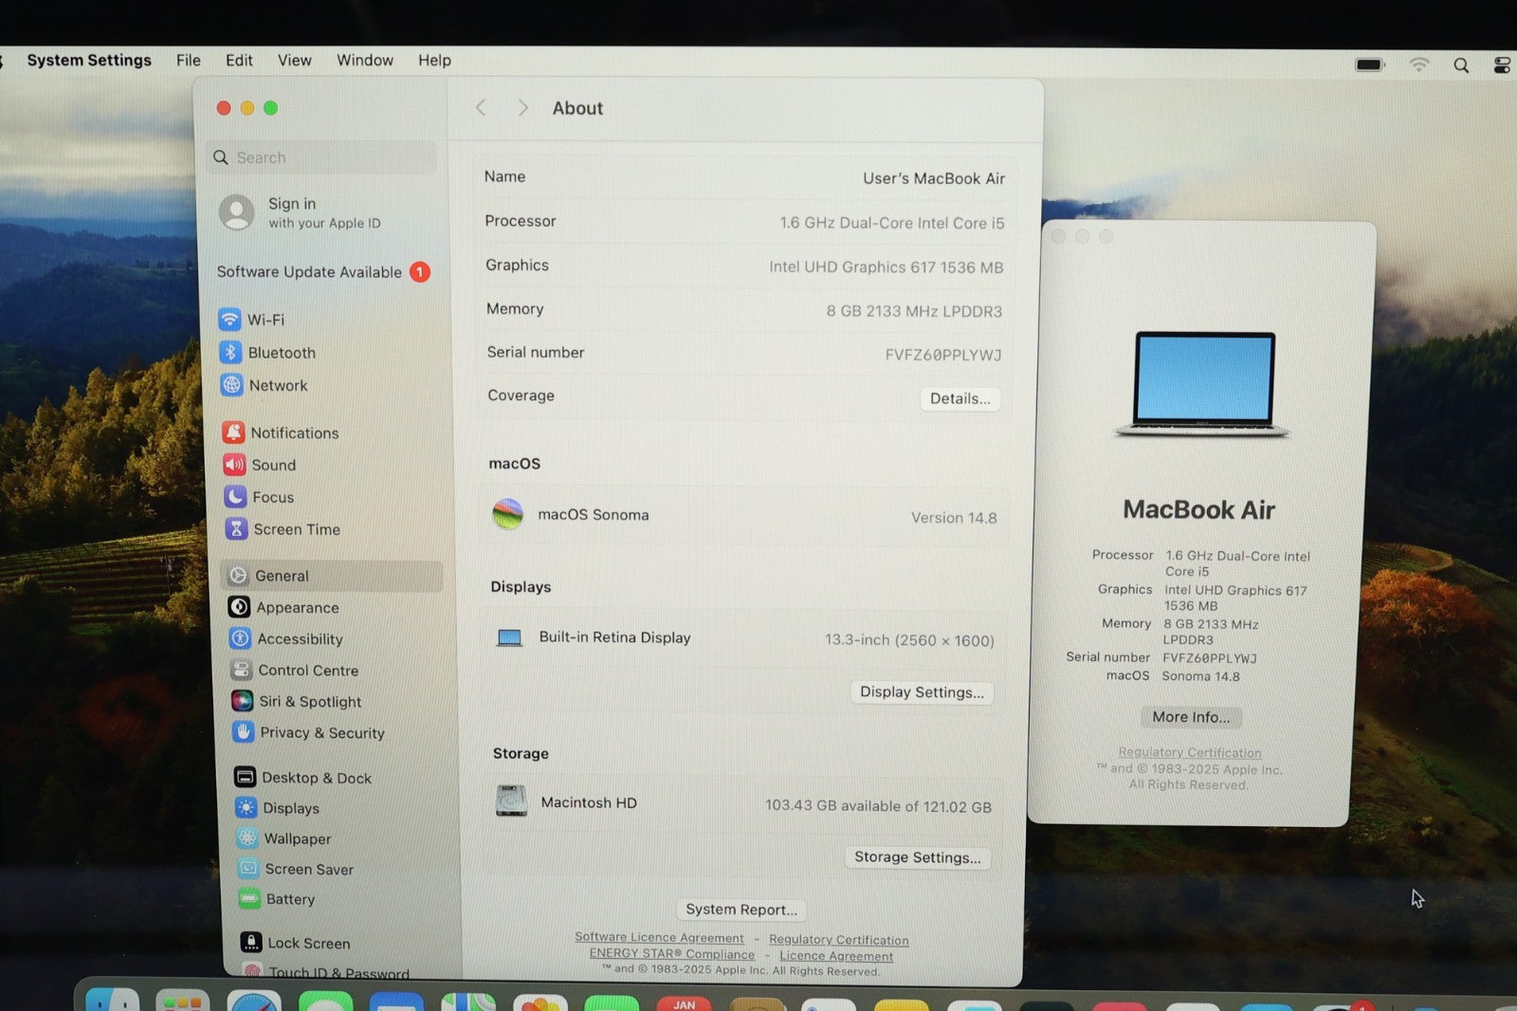Click the back navigation chevron
The width and height of the screenshot is (1517, 1011).
481,108
